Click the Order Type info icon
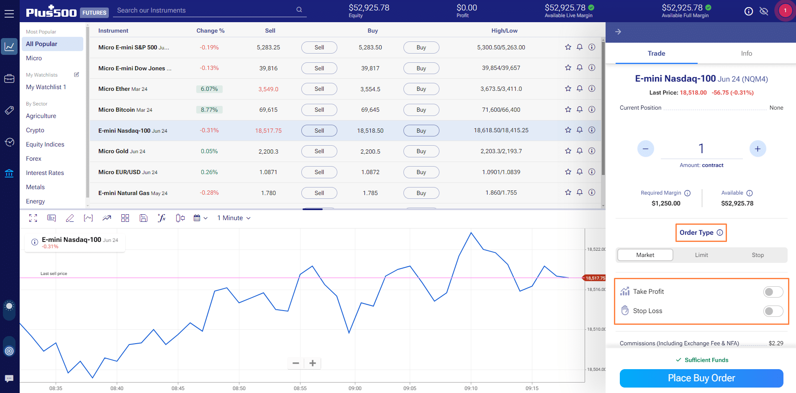 (x=720, y=233)
